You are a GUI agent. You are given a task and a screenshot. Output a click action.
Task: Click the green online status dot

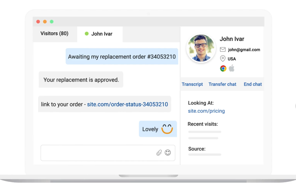click(86, 34)
